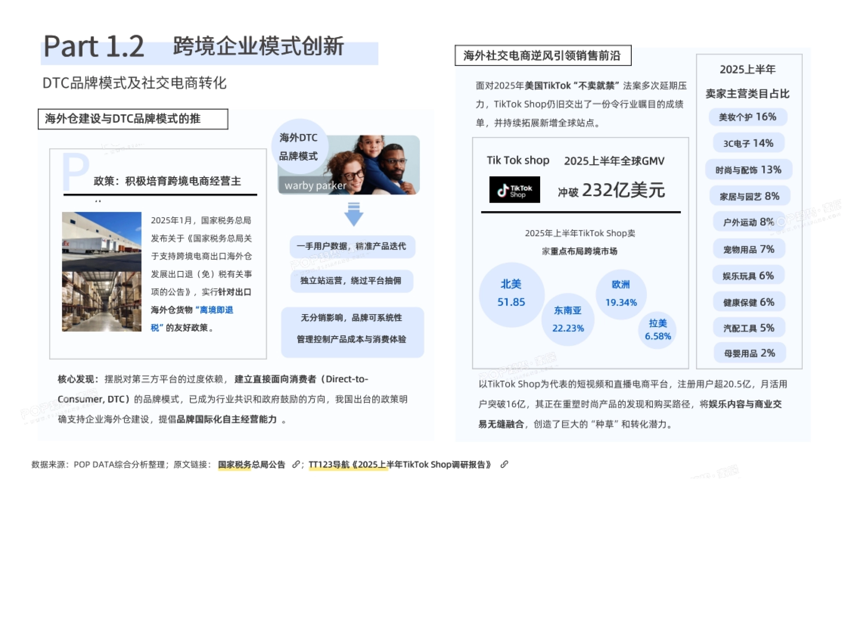The image size is (842, 623).
Task: Click the link icon after 国家税务总局公告
Action: click(x=296, y=464)
